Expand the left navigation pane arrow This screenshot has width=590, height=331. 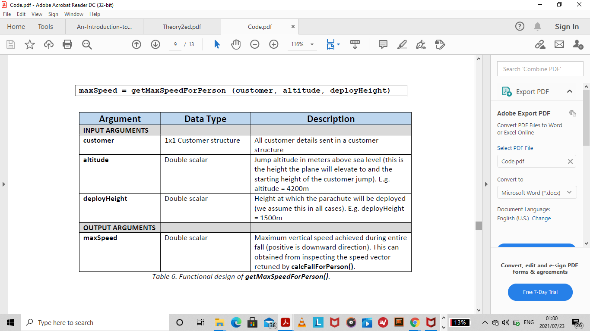(x=4, y=184)
